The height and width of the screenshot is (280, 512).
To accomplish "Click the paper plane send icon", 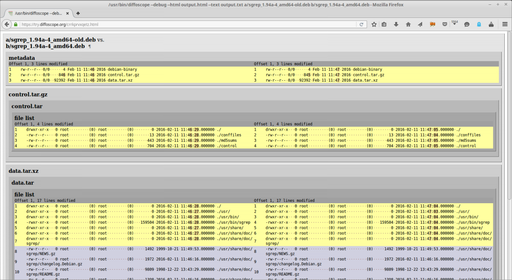I will click(420, 24).
